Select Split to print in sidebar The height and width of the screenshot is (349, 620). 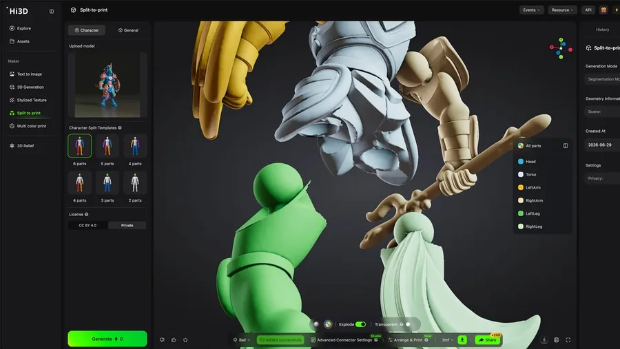click(x=25, y=113)
